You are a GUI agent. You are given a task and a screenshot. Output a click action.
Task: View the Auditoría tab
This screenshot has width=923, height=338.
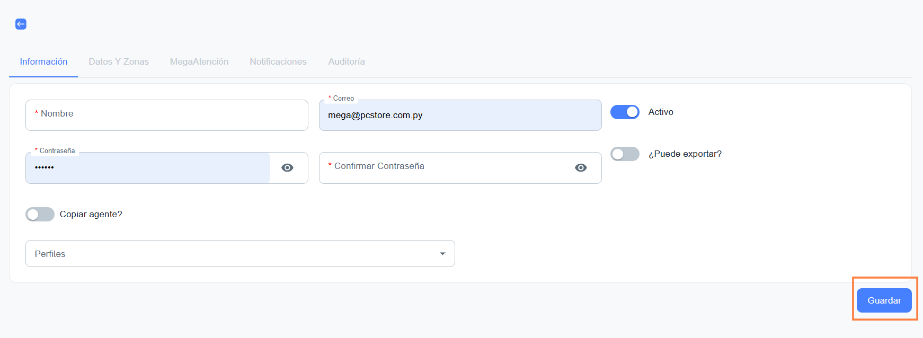347,62
